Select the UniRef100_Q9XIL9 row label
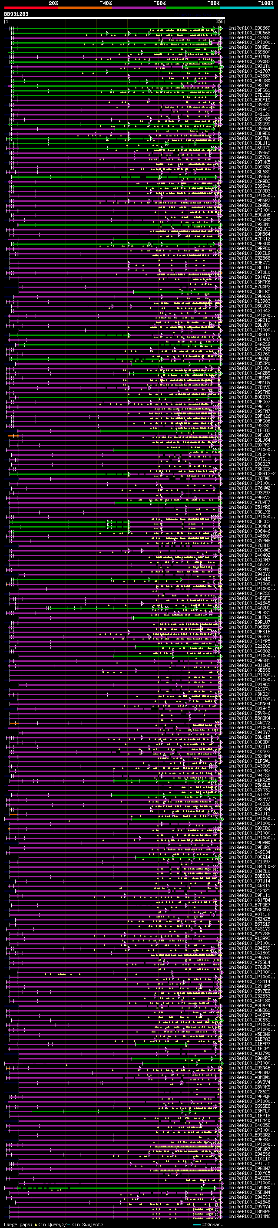Image resolution: width=278 pixels, height=1228 pixels. tap(249, 253)
